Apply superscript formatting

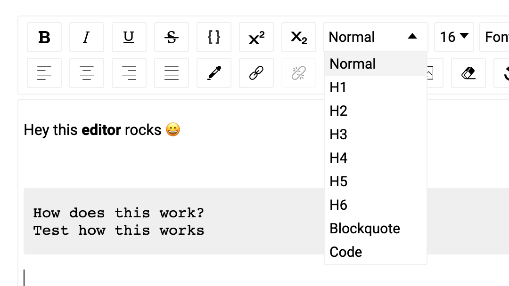pyautogui.click(x=256, y=37)
